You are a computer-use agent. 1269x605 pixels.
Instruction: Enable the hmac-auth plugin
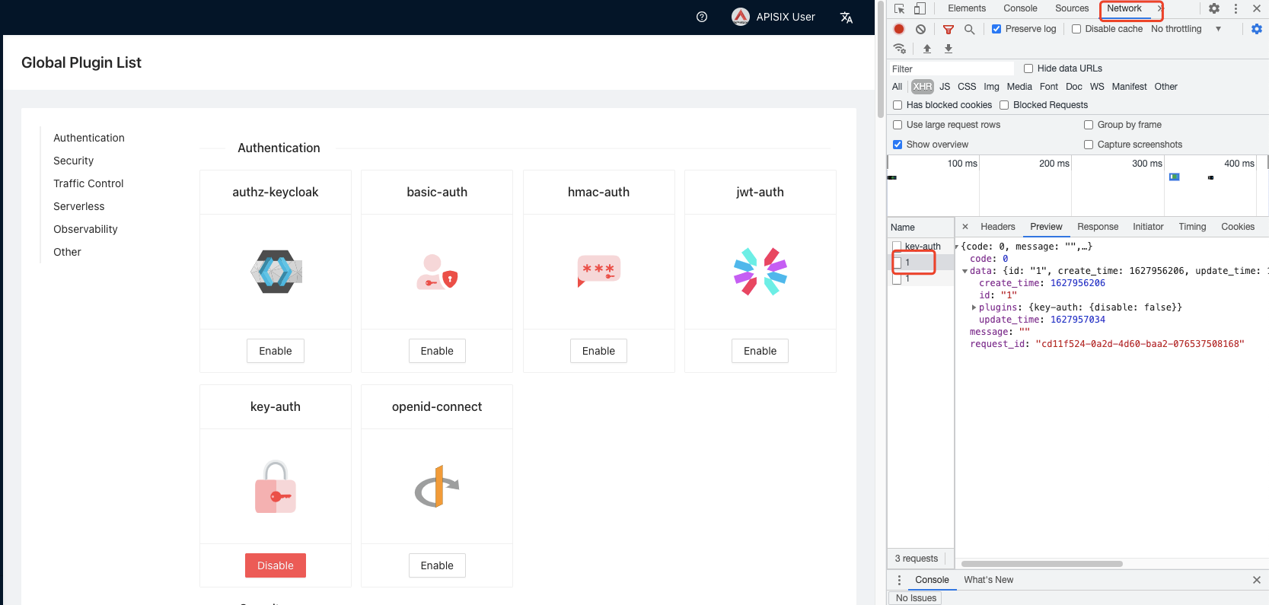tap(598, 351)
